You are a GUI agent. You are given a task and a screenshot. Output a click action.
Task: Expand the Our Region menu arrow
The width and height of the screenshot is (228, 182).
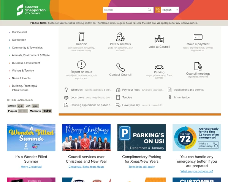[x=9, y=40]
